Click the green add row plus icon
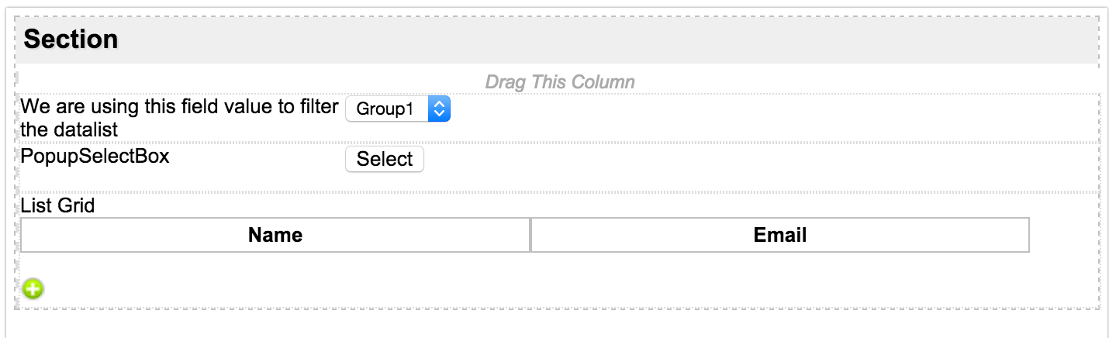1109x338 pixels. click(x=33, y=289)
